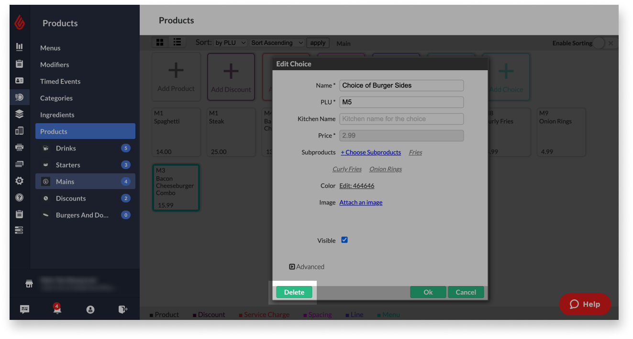
Task: Click the Kitchen Name input field
Action: [x=401, y=119]
